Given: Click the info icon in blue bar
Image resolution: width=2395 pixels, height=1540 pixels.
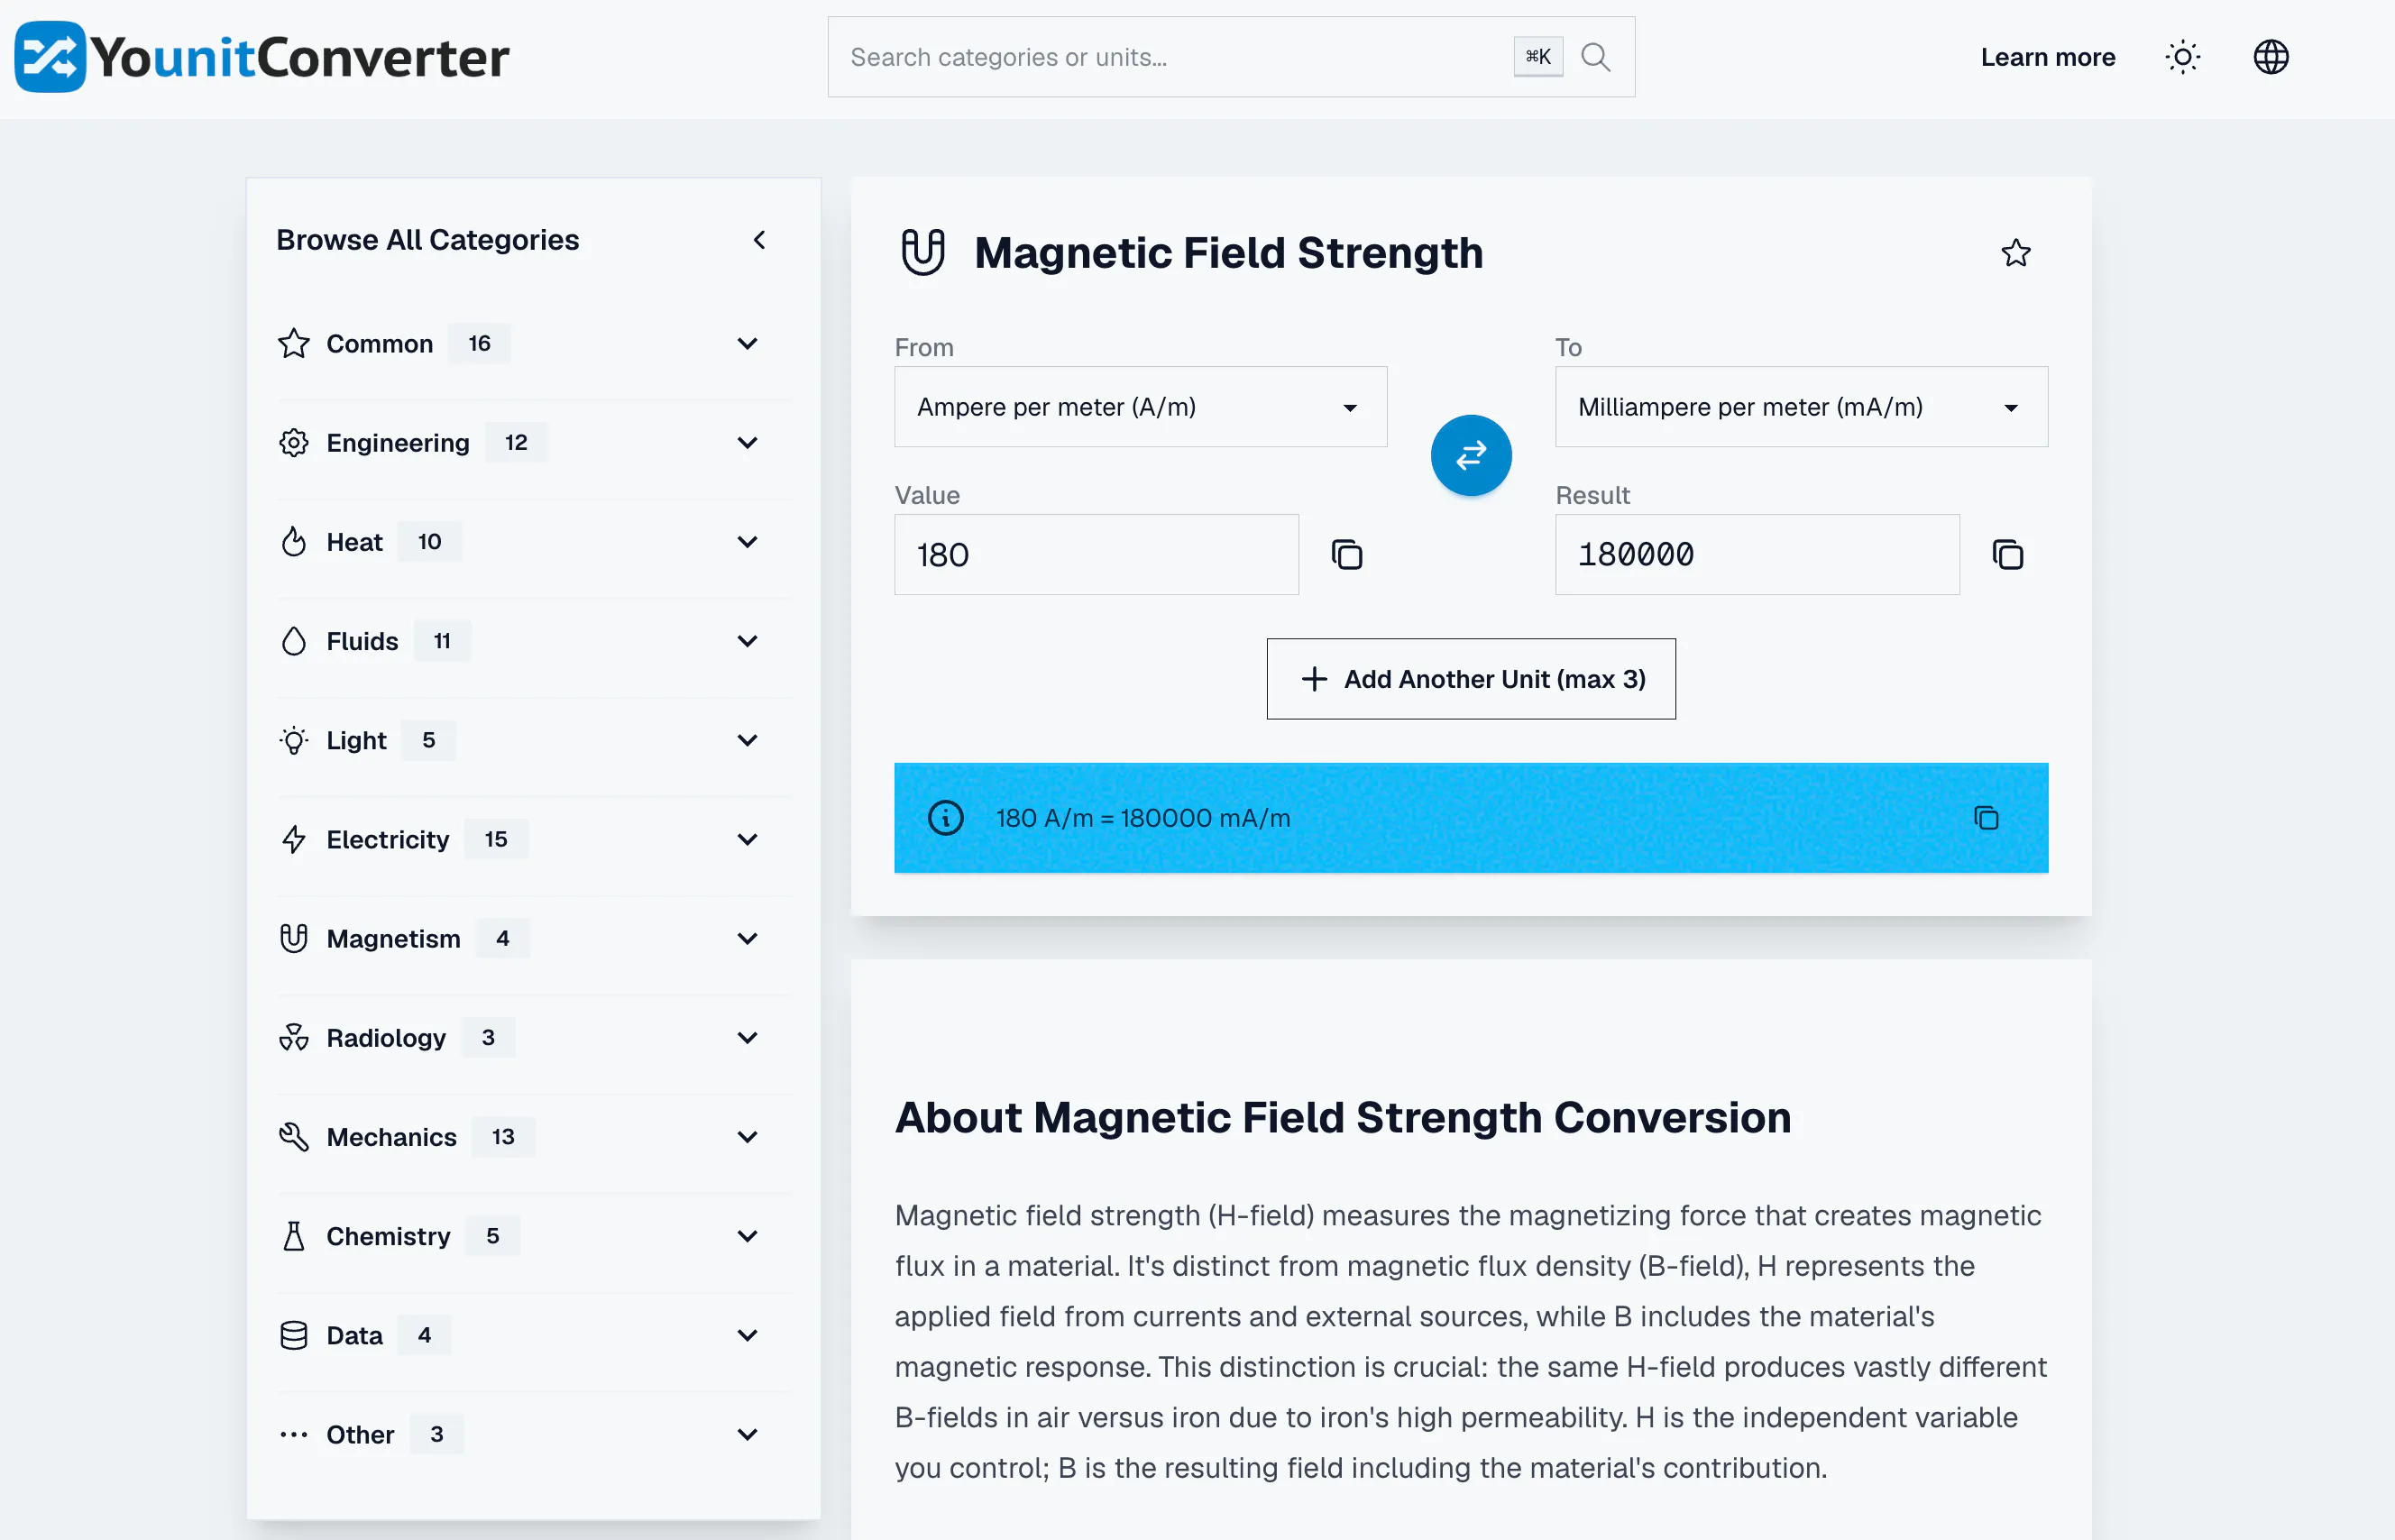Looking at the screenshot, I should click(945, 818).
